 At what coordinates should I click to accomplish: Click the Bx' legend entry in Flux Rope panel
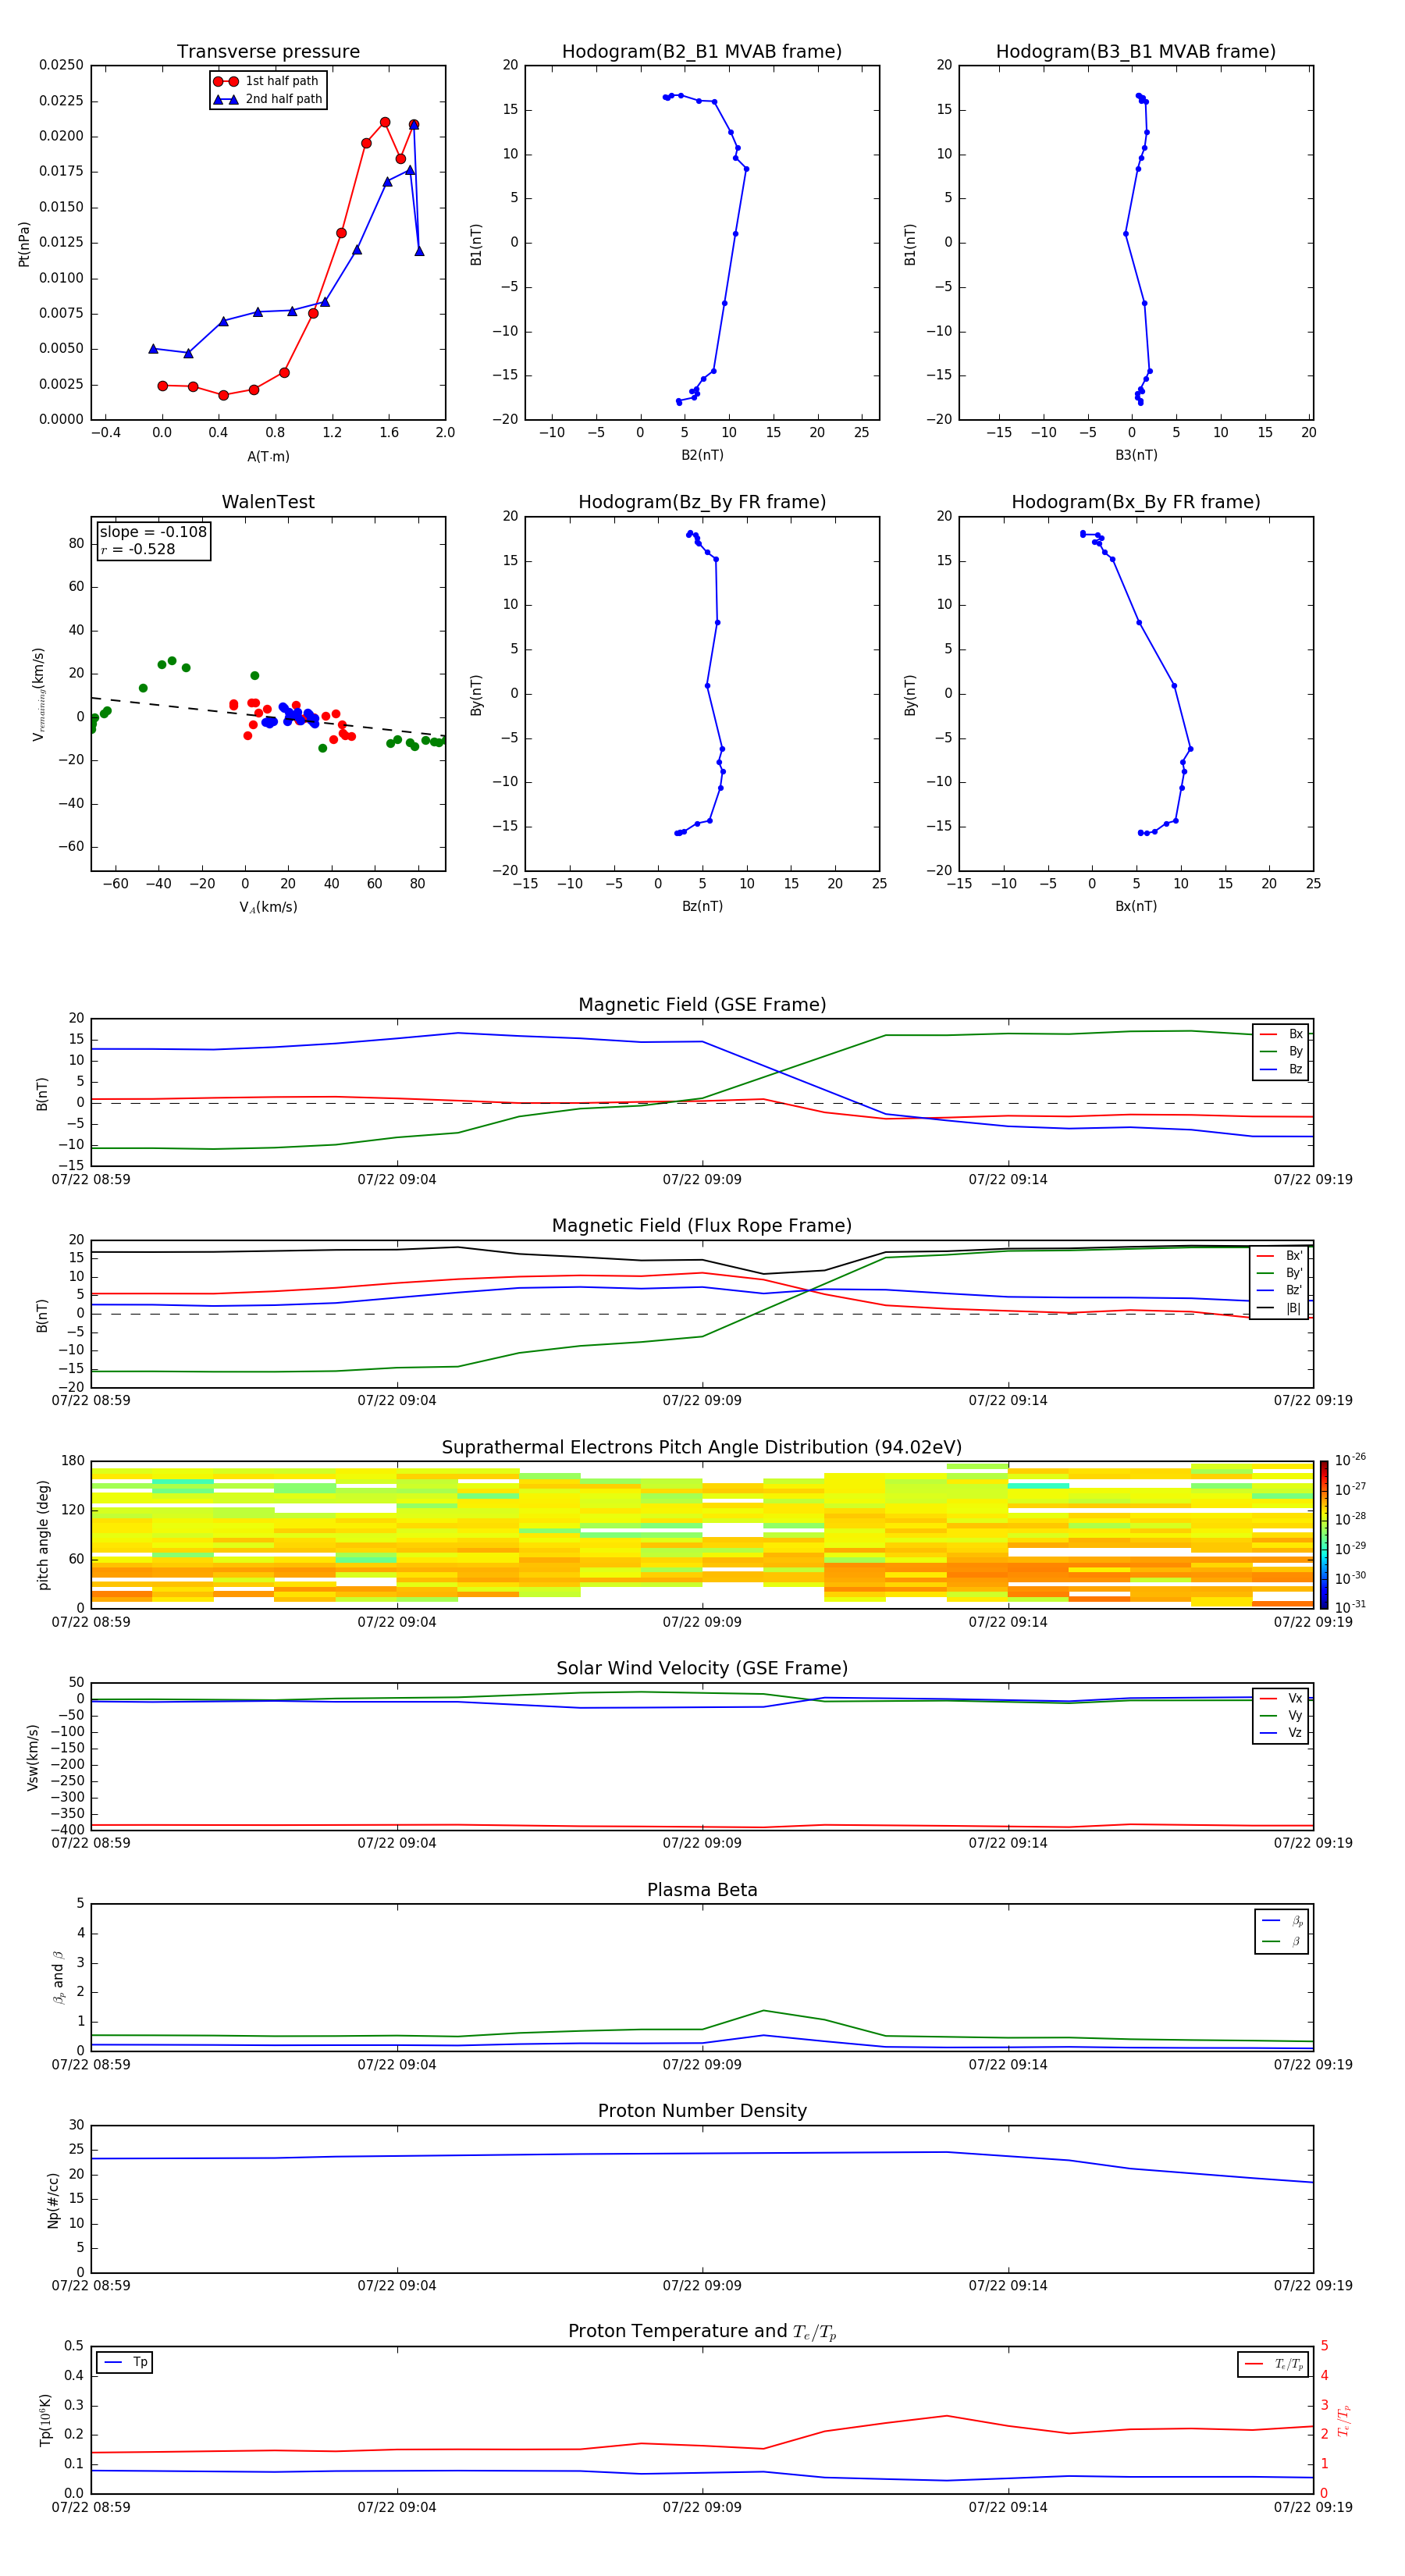(1280, 1257)
